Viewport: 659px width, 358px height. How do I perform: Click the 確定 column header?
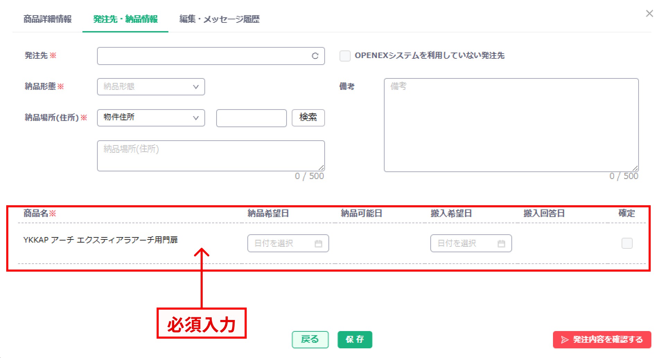click(627, 213)
